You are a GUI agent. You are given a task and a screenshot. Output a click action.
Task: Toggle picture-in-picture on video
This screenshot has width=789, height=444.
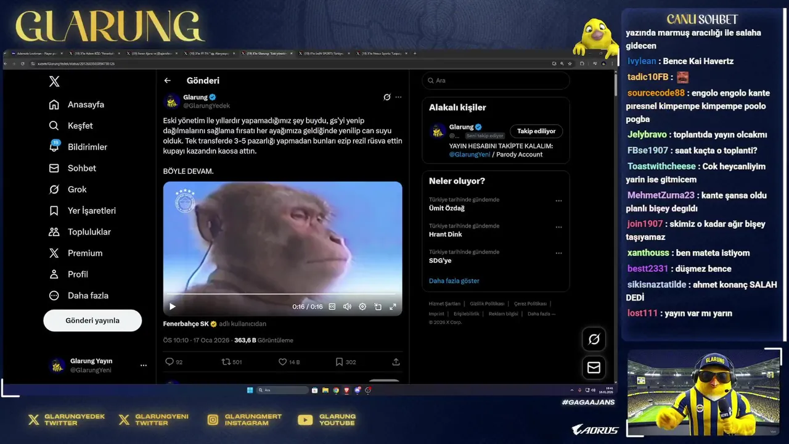point(378,306)
